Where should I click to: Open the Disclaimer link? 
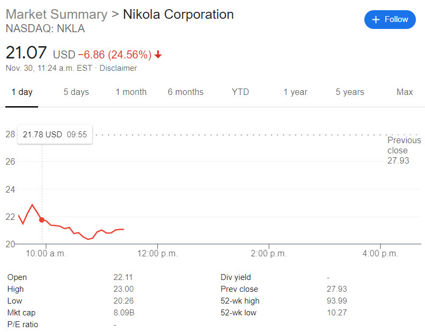(x=118, y=68)
